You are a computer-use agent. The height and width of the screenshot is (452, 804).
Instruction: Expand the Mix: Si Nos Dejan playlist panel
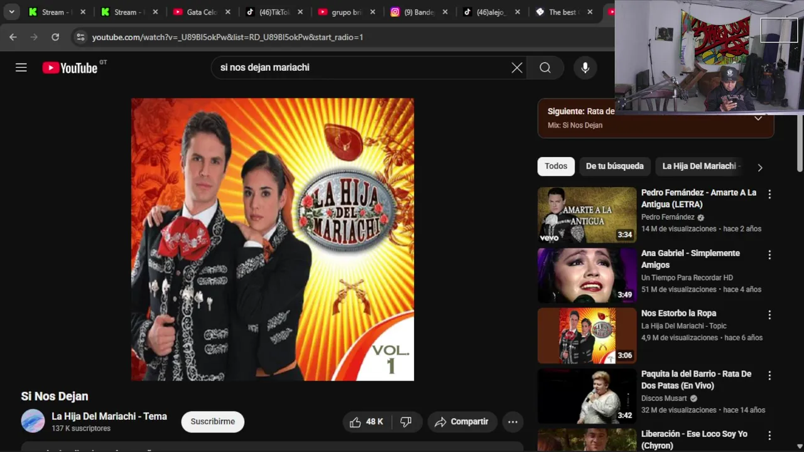(758, 118)
